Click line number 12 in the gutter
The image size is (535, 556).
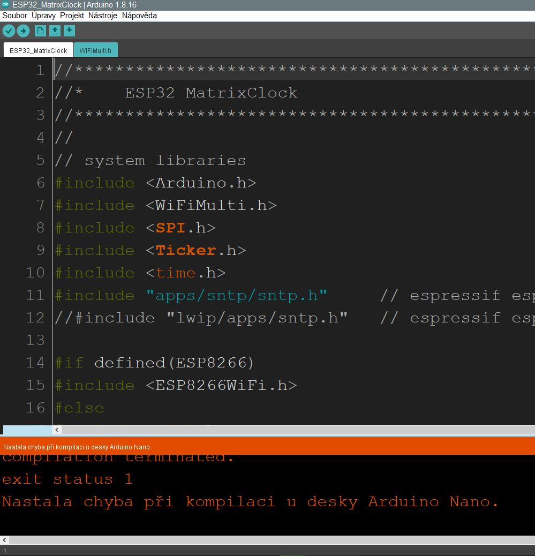(x=35, y=318)
